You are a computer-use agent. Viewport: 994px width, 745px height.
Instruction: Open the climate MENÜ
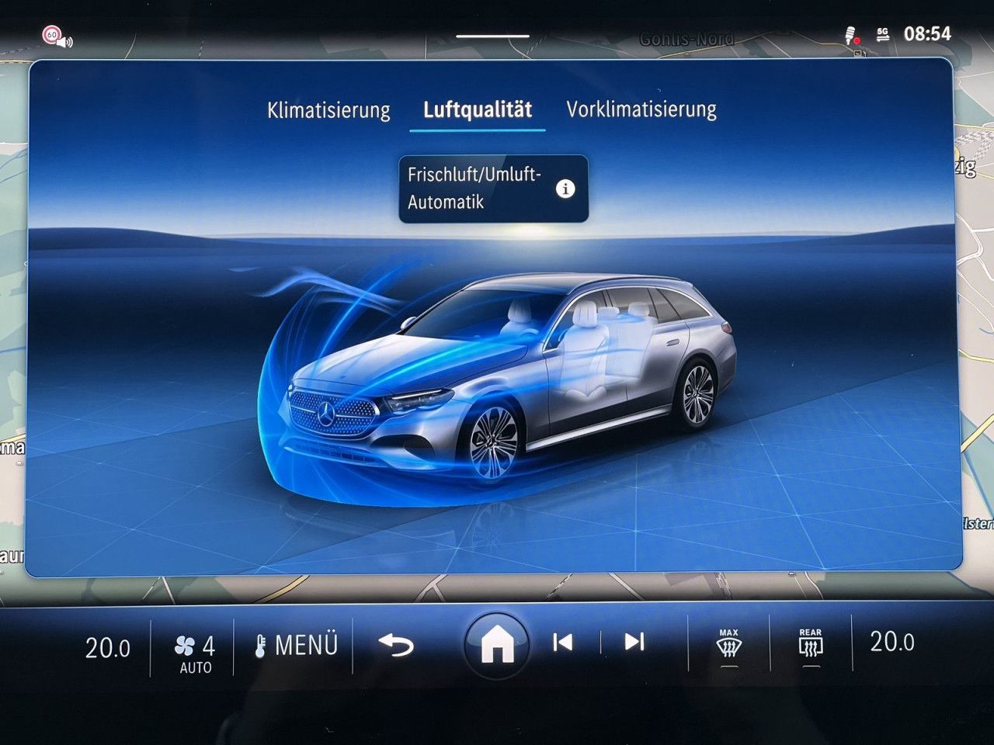[x=297, y=645]
